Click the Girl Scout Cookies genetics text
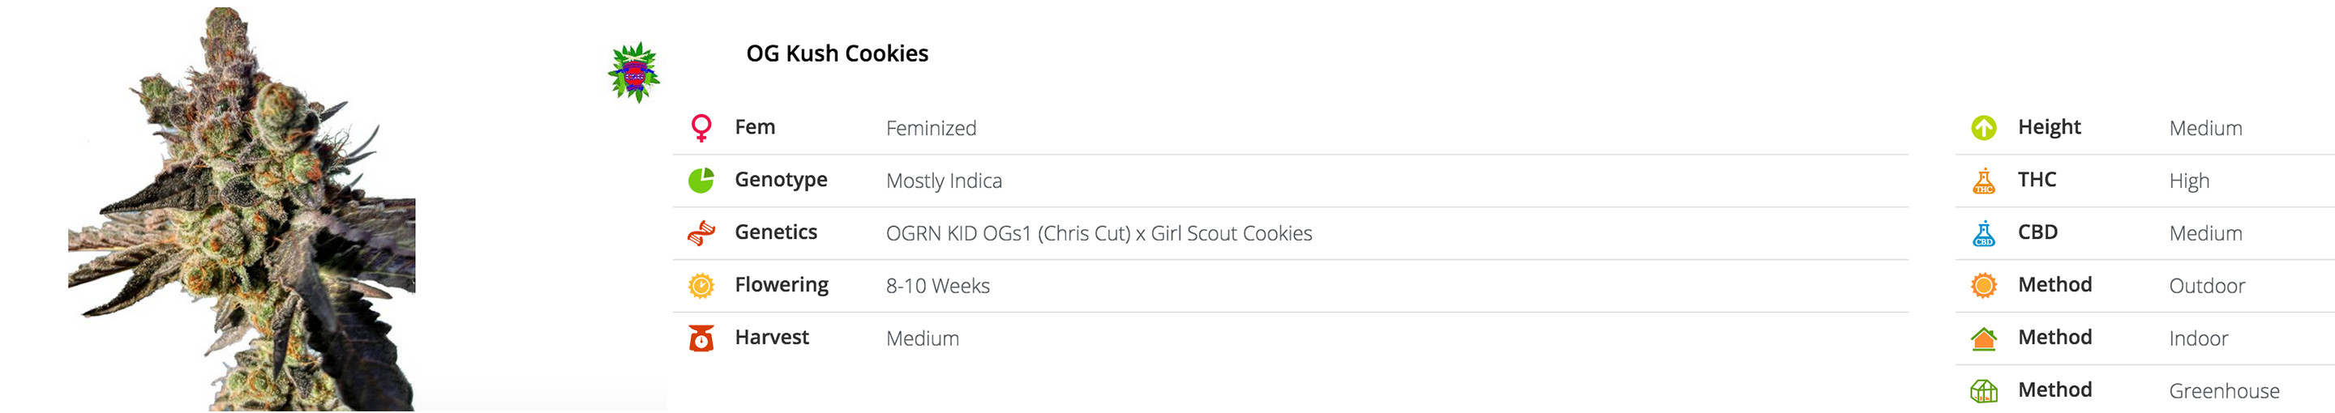Image resolution: width=2335 pixels, height=413 pixels. click(x=1231, y=234)
